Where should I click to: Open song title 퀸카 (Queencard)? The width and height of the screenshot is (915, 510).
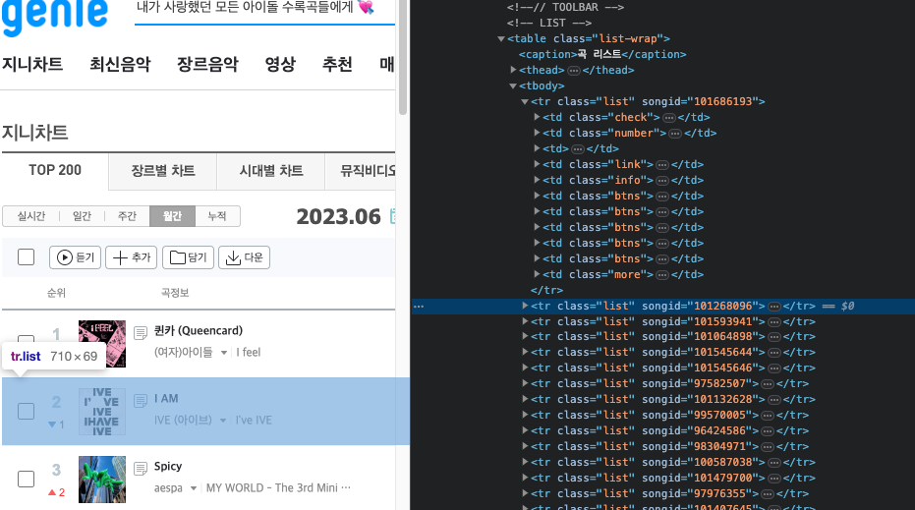pyautogui.click(x=199, y=331)
